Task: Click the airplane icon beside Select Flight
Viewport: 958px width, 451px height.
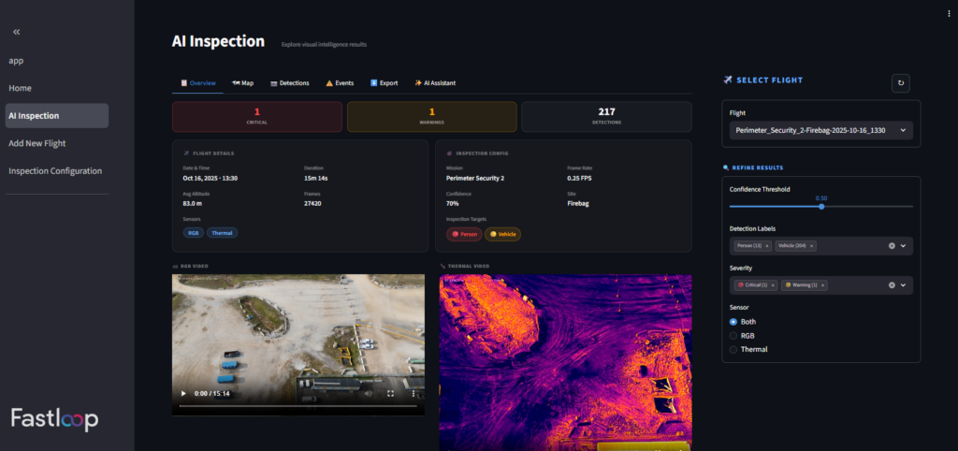Action: pyautogui.click(x=728, y=80)
